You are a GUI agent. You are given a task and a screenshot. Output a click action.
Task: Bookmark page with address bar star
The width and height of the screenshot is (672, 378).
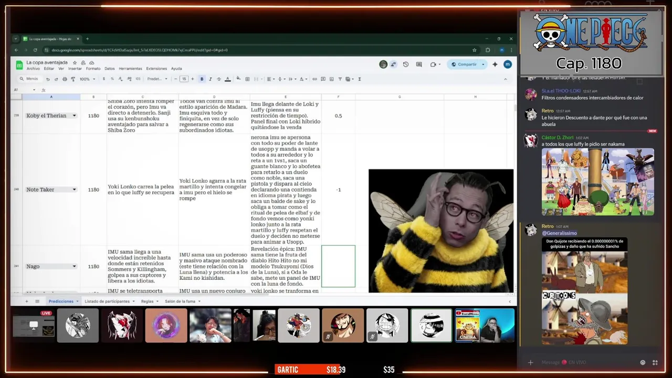point(474,50)
